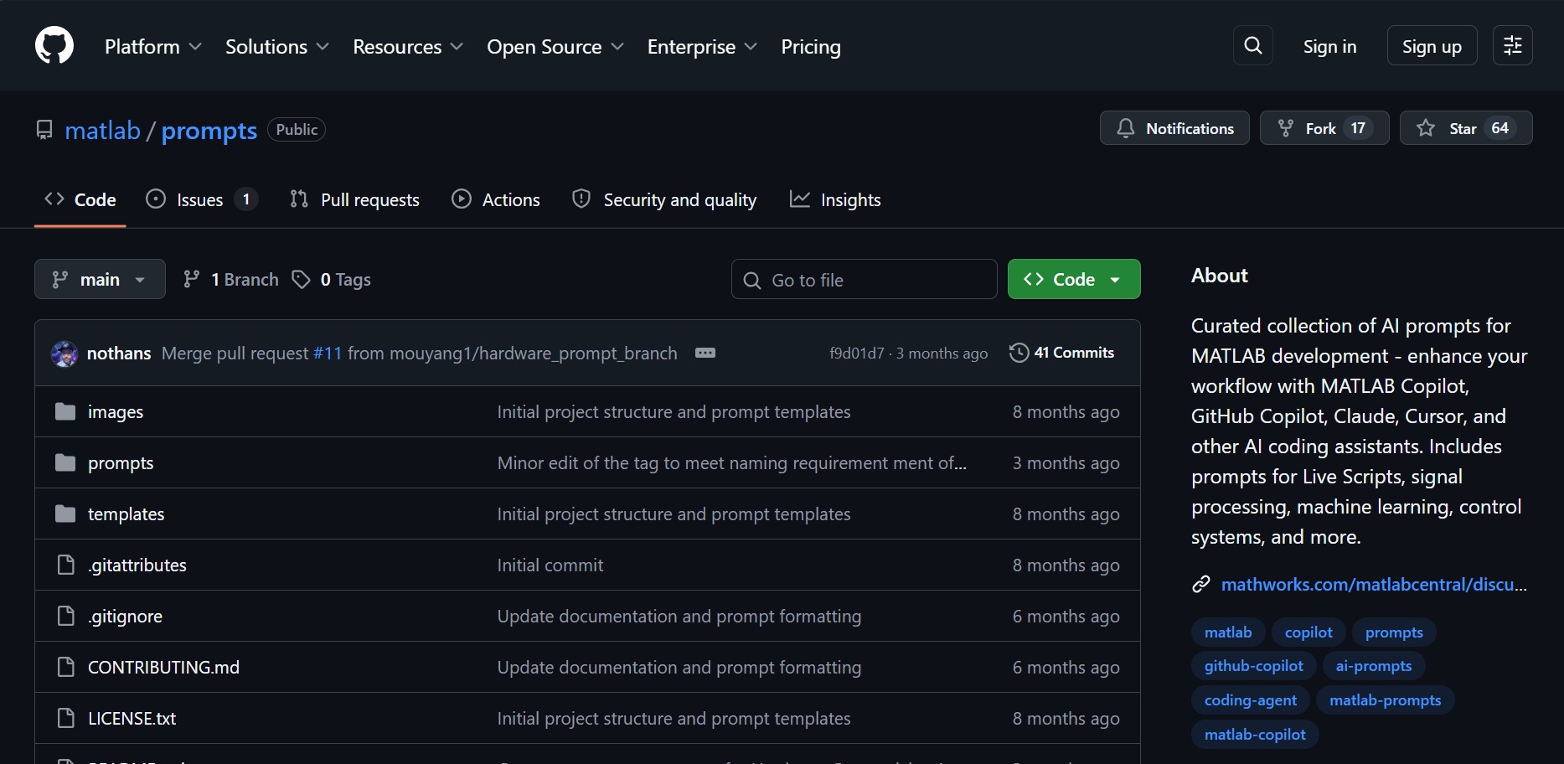1564x764 pixels.
Task: Open the matlab owner link
Action: [x=103, y=131]
